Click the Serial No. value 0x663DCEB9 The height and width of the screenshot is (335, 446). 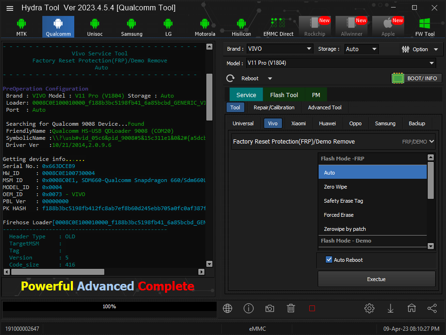click(x=59, y=166)
